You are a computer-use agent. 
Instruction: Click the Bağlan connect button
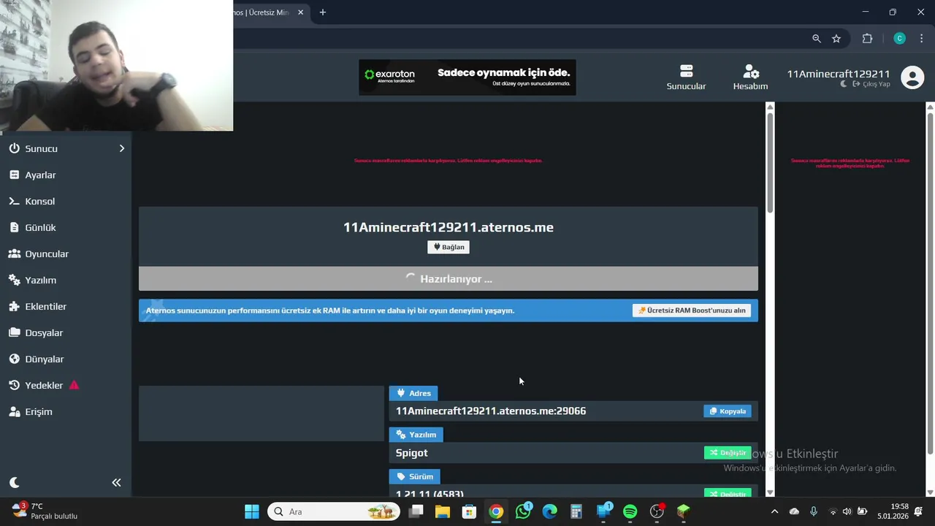coord(449,247)
